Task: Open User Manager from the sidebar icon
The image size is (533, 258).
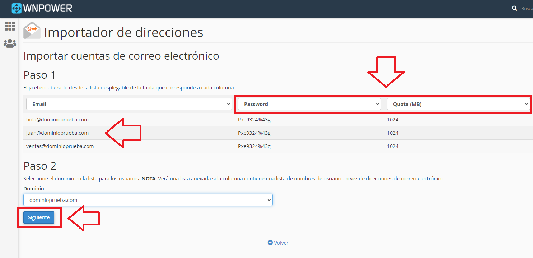Action: pos(10,43)
